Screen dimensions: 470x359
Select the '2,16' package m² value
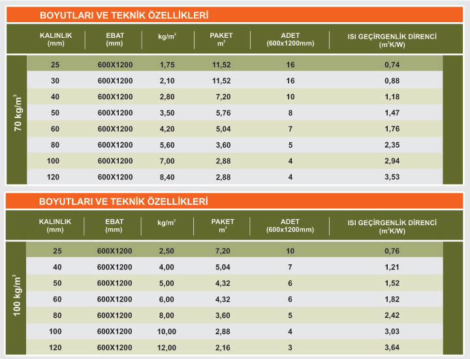[x=223, y=348]
